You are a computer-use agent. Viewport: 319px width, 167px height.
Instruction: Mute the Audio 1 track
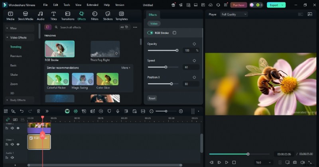coord(12,157)
